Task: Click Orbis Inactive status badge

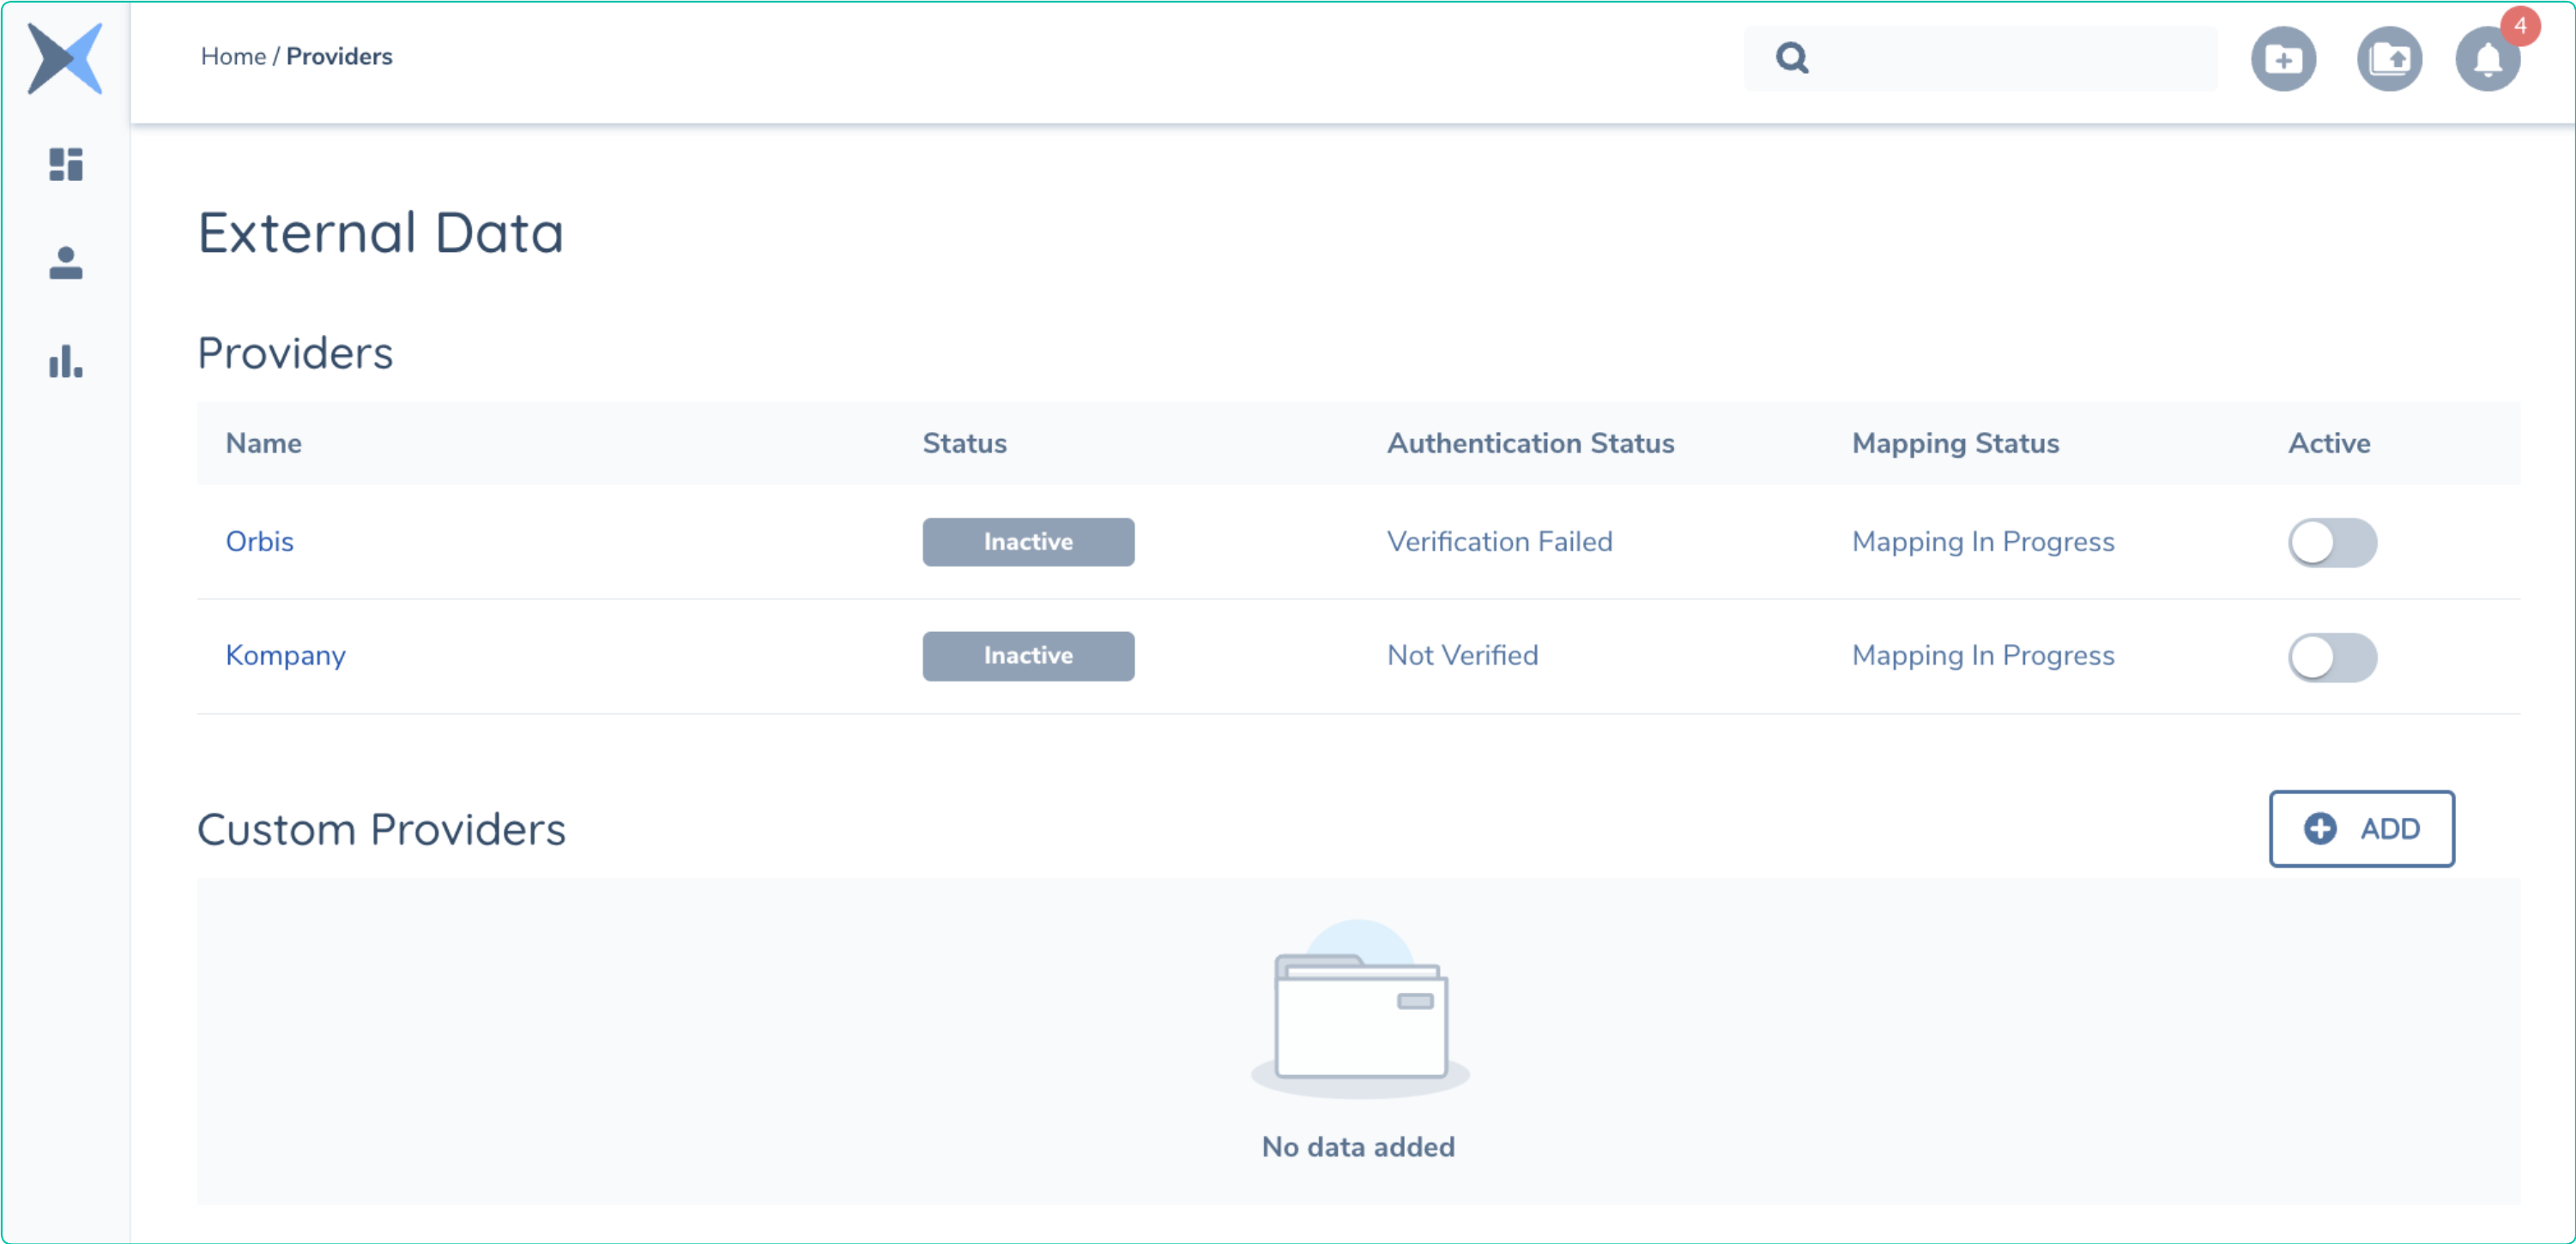Action: 1028,542
